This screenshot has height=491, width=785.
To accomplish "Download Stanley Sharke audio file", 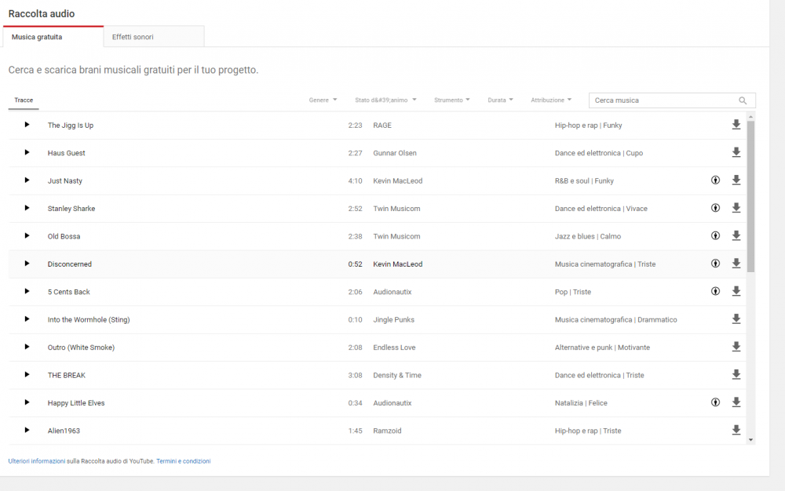I will (x=736, y=208).
